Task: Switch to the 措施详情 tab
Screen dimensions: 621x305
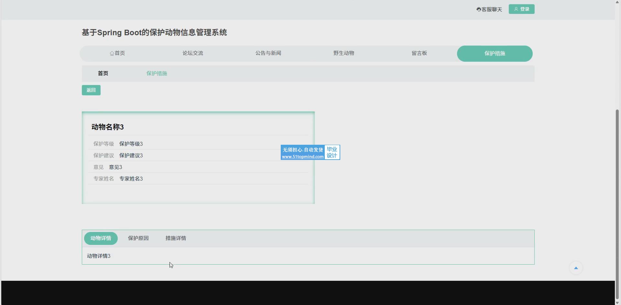Action: coord(176,238)
